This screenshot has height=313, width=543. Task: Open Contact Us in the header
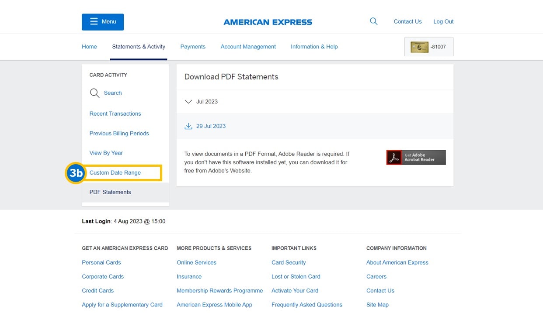(407, 21)
